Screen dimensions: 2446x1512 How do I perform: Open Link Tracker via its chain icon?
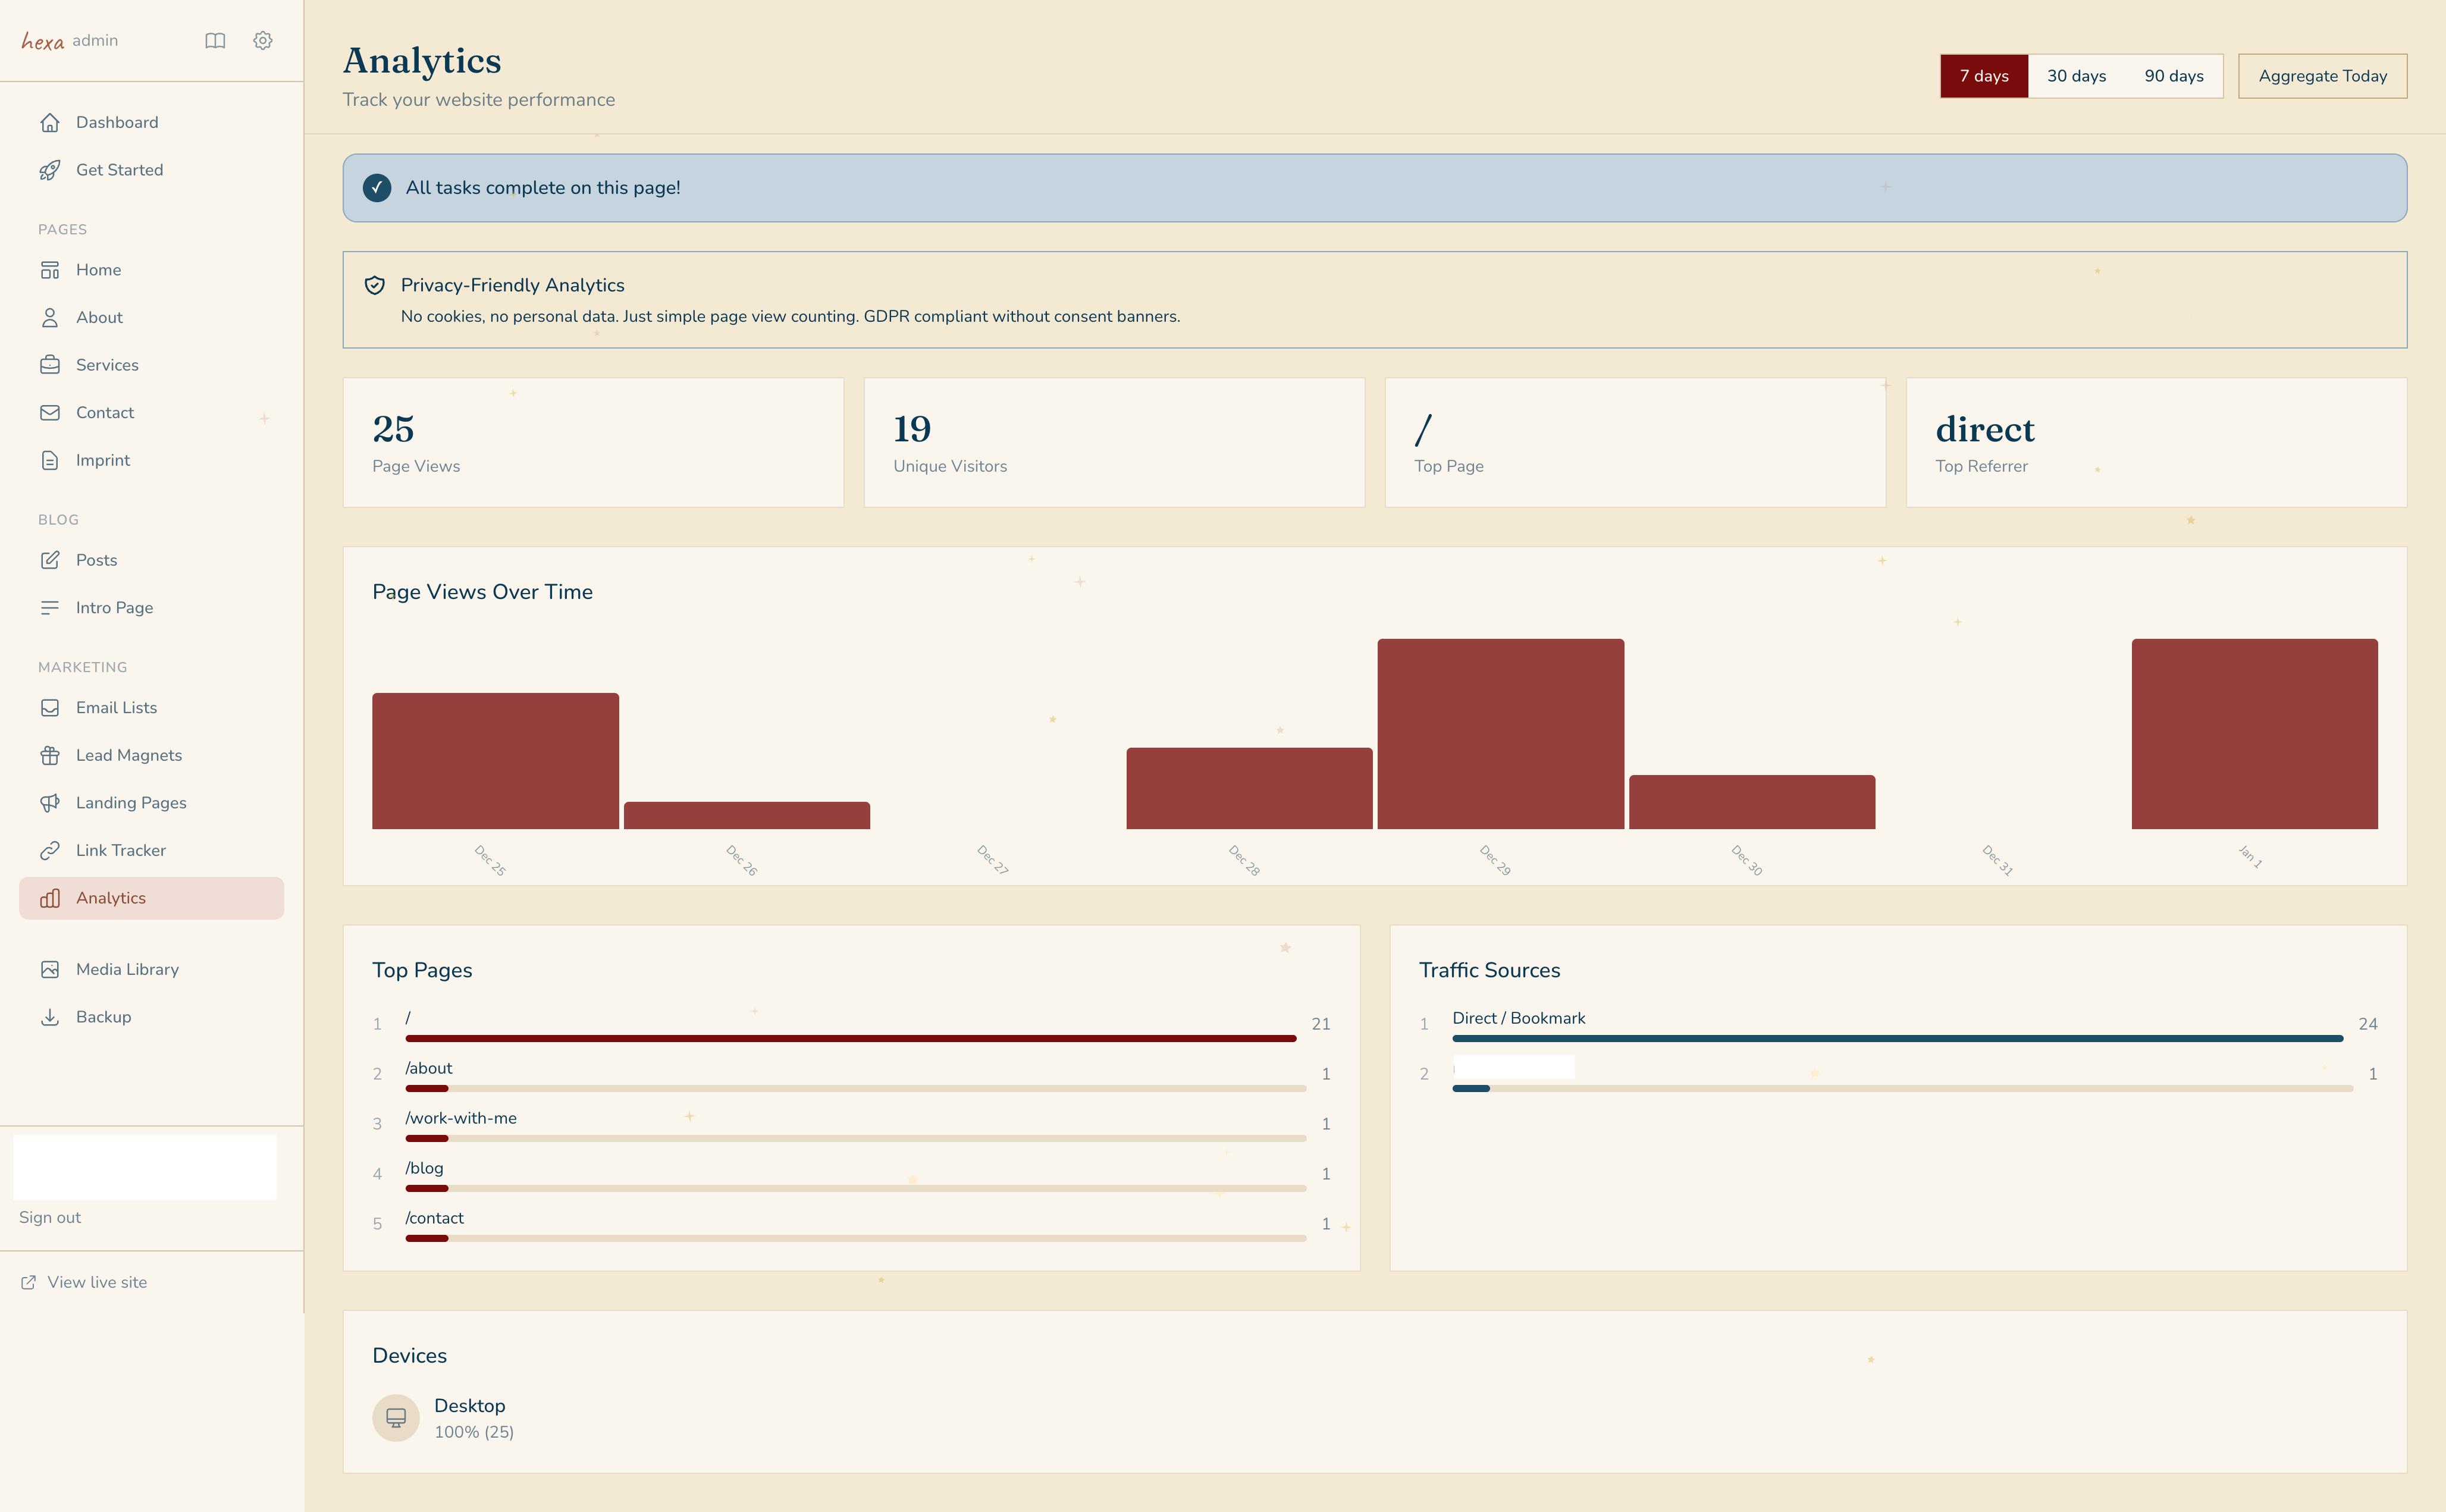(x=51, y=849)
